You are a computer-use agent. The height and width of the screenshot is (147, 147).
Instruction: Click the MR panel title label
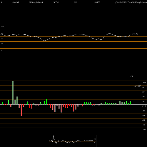[131, 76]
